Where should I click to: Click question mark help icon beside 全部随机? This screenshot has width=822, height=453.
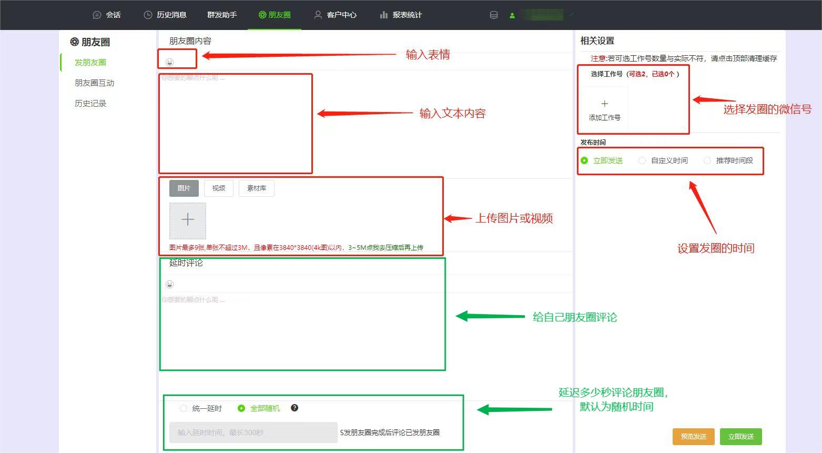(295, 408)
